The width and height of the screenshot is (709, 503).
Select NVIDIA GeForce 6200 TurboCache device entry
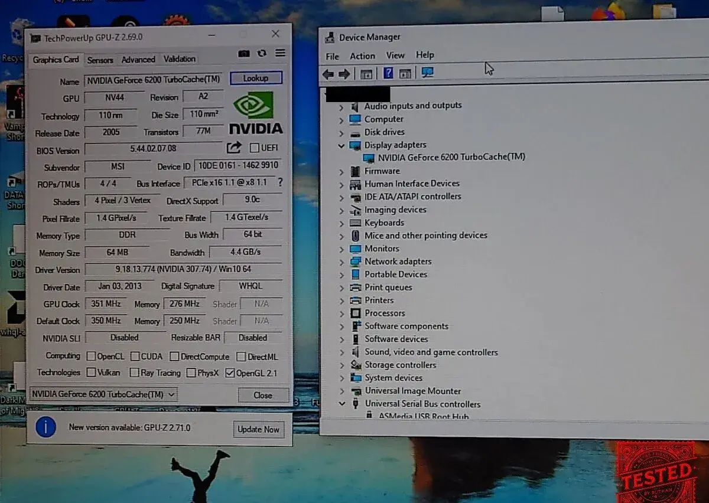click(x=451, y=157)
